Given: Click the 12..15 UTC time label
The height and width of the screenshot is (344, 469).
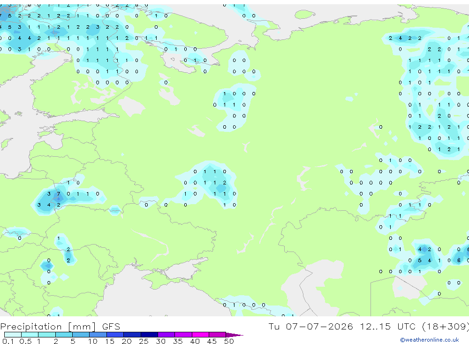Looking at the screenshot, I should pyautogui.click(x=388, y=326).
